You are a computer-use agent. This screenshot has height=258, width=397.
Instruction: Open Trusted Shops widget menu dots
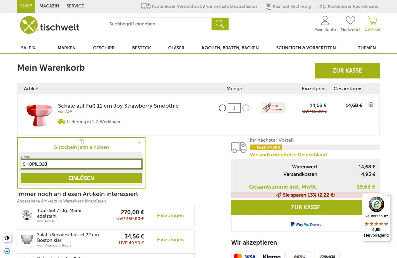pos(387,196)
